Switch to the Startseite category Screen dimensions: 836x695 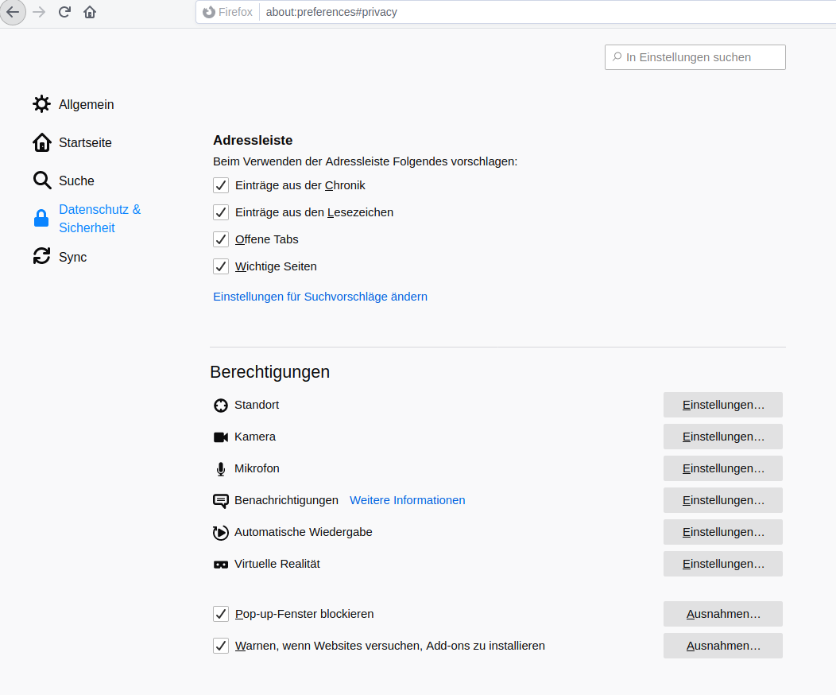coord(85,142)
